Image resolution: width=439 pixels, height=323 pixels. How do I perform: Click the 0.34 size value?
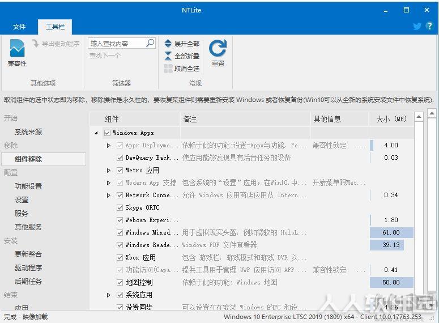point(391,195)
